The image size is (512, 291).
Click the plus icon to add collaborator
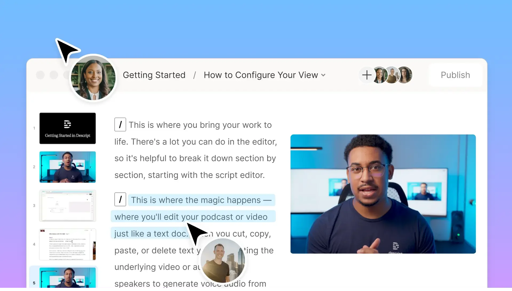(367, 75)
